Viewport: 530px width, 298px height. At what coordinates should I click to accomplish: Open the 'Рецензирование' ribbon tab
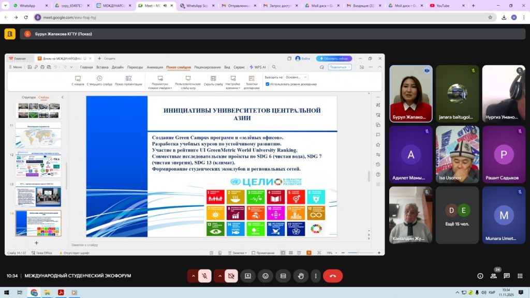207,67
